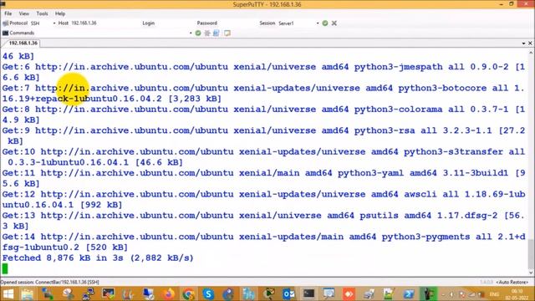Open Outlook from the taskbar
The image size is (535, 301).
[x=288, y=293]
